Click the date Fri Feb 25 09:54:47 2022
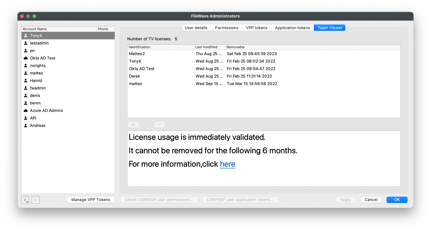 [251, 69]
